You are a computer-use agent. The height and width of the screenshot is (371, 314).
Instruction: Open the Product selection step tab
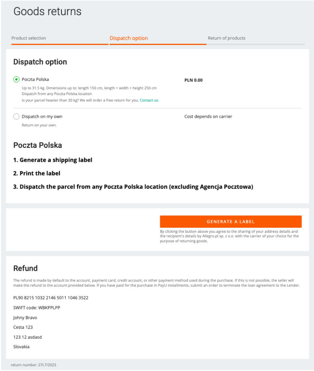[x=29, y=38]
